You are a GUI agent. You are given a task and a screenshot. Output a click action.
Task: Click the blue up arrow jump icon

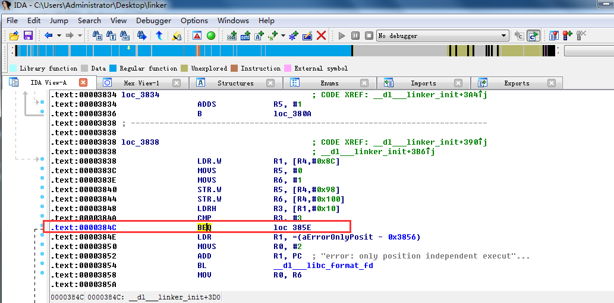click(159, 36)
